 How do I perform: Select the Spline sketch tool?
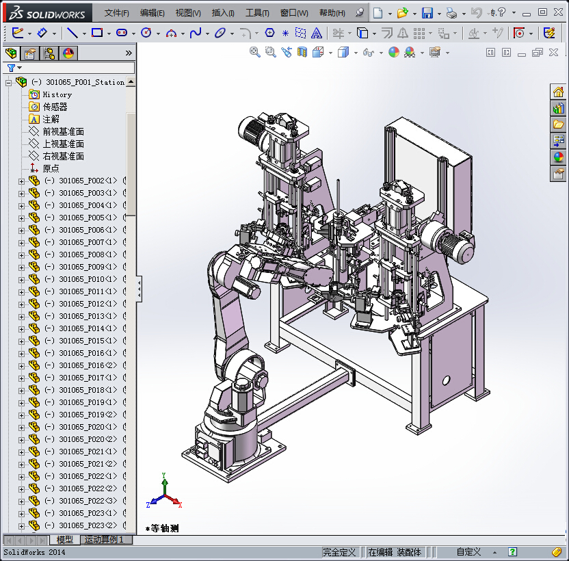(196, 33)
